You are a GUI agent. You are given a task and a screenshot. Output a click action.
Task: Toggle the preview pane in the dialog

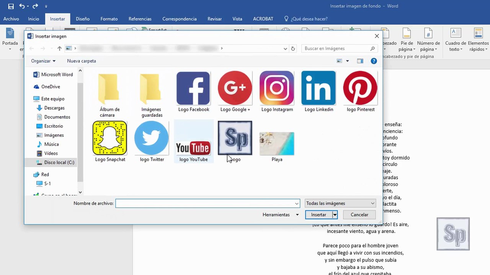click(360, 61)
